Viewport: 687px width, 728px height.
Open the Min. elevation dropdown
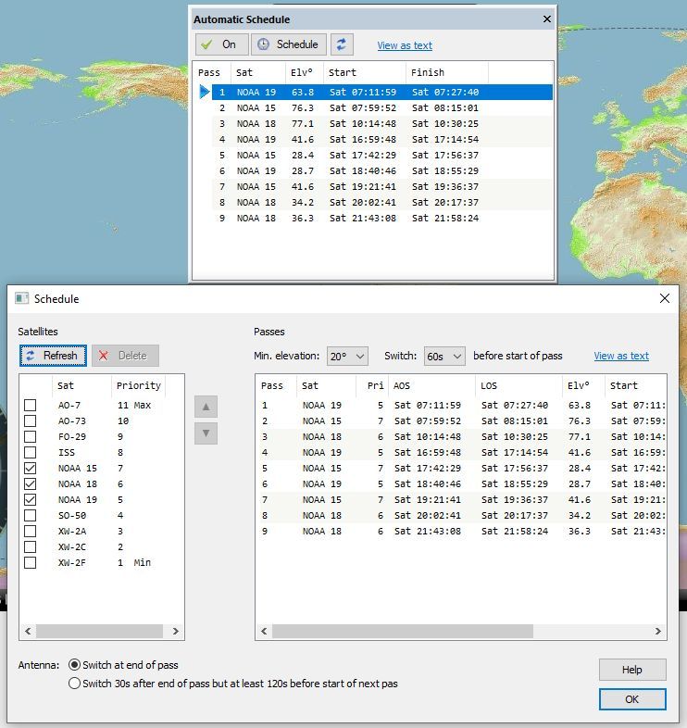pyautogui.click(x=347, y=356)
